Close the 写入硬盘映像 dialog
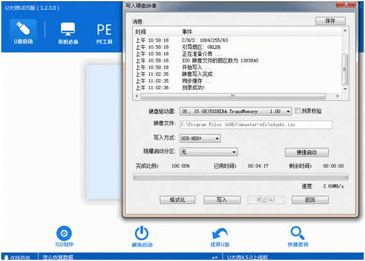This screenshot has width=365, height=261. pyautogui.click(x=346, y=4)
